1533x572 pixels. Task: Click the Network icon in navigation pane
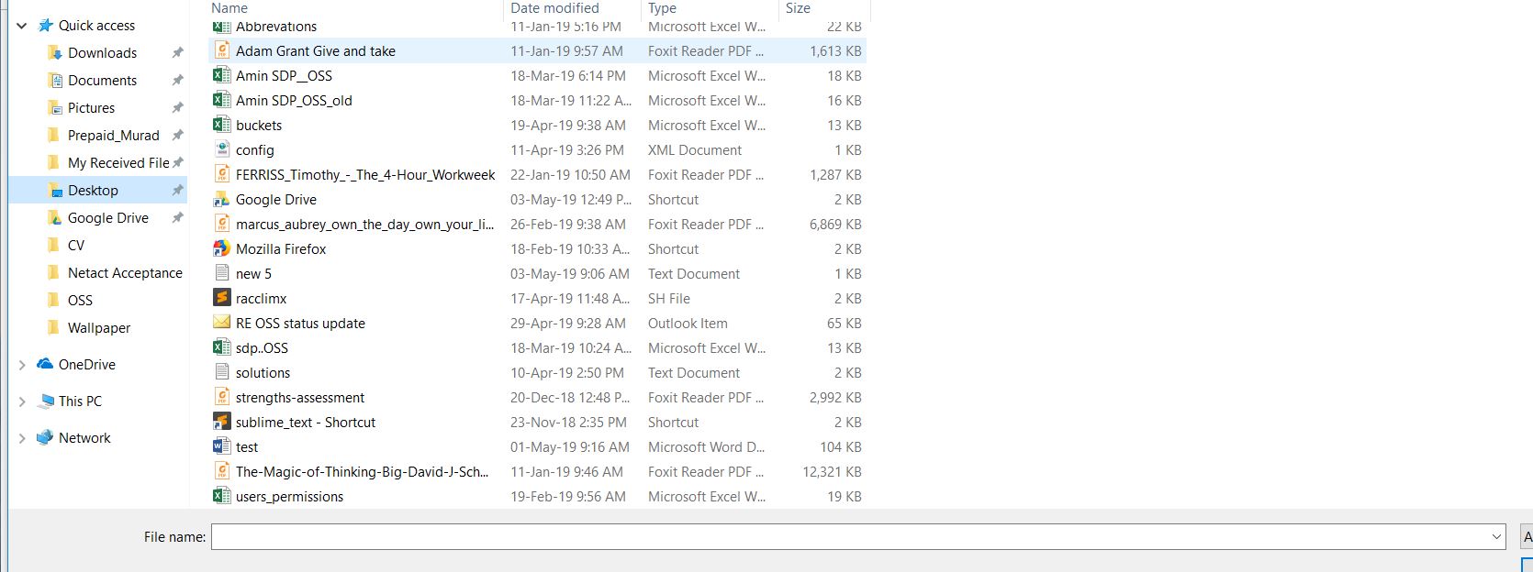(x=45, y=437)
